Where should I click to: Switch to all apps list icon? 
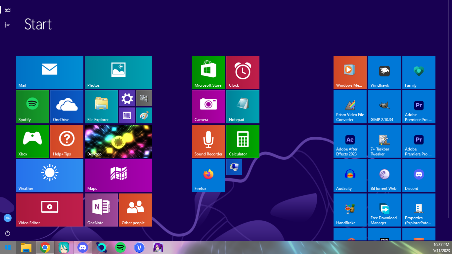click(8, 25)
